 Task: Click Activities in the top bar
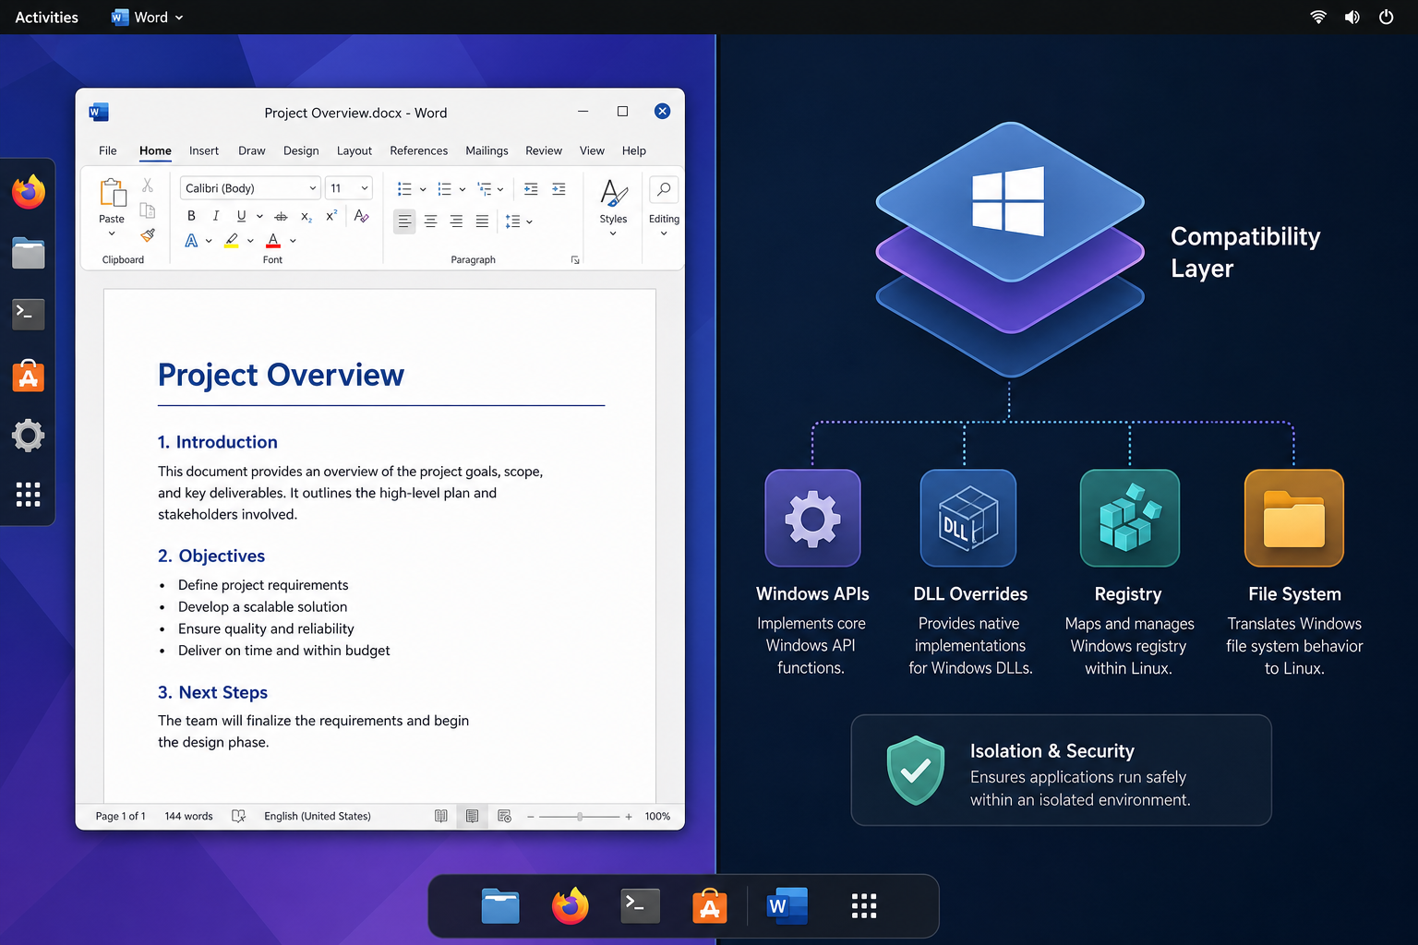46,17
